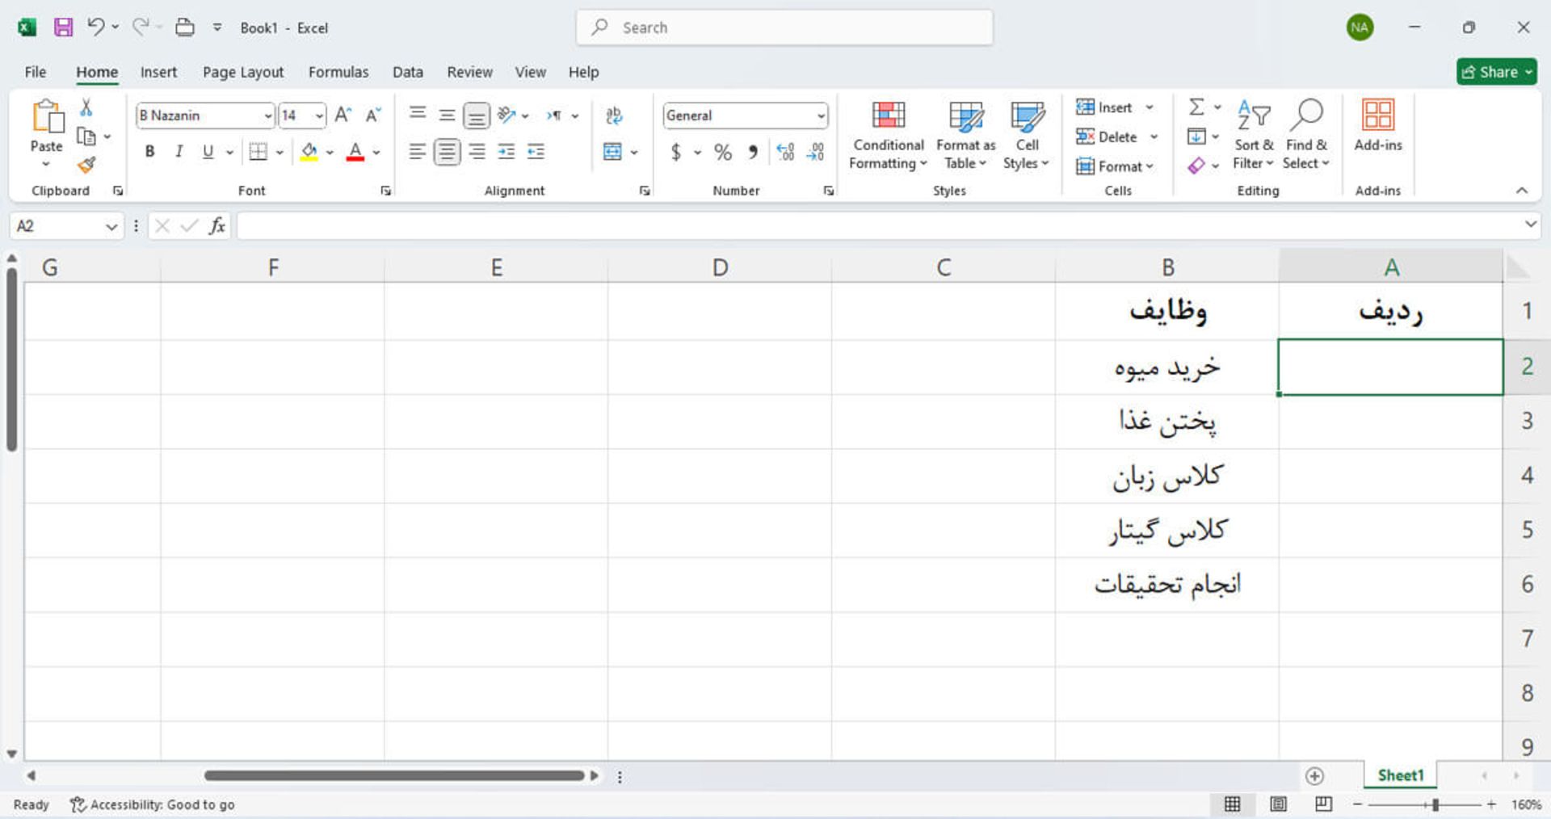1551x819 pixels.
Task: Toggle wrap text alignment
Action: click(x=615, y=115)
